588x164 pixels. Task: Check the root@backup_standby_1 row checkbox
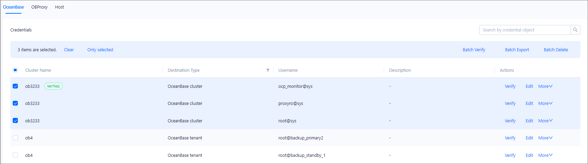(x=15, y=155)
